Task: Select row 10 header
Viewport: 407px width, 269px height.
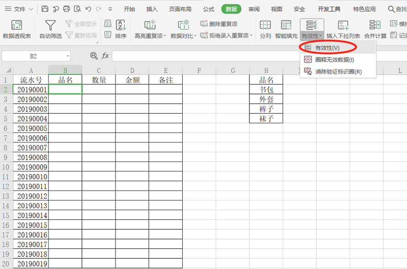Action: click(6, 167)
